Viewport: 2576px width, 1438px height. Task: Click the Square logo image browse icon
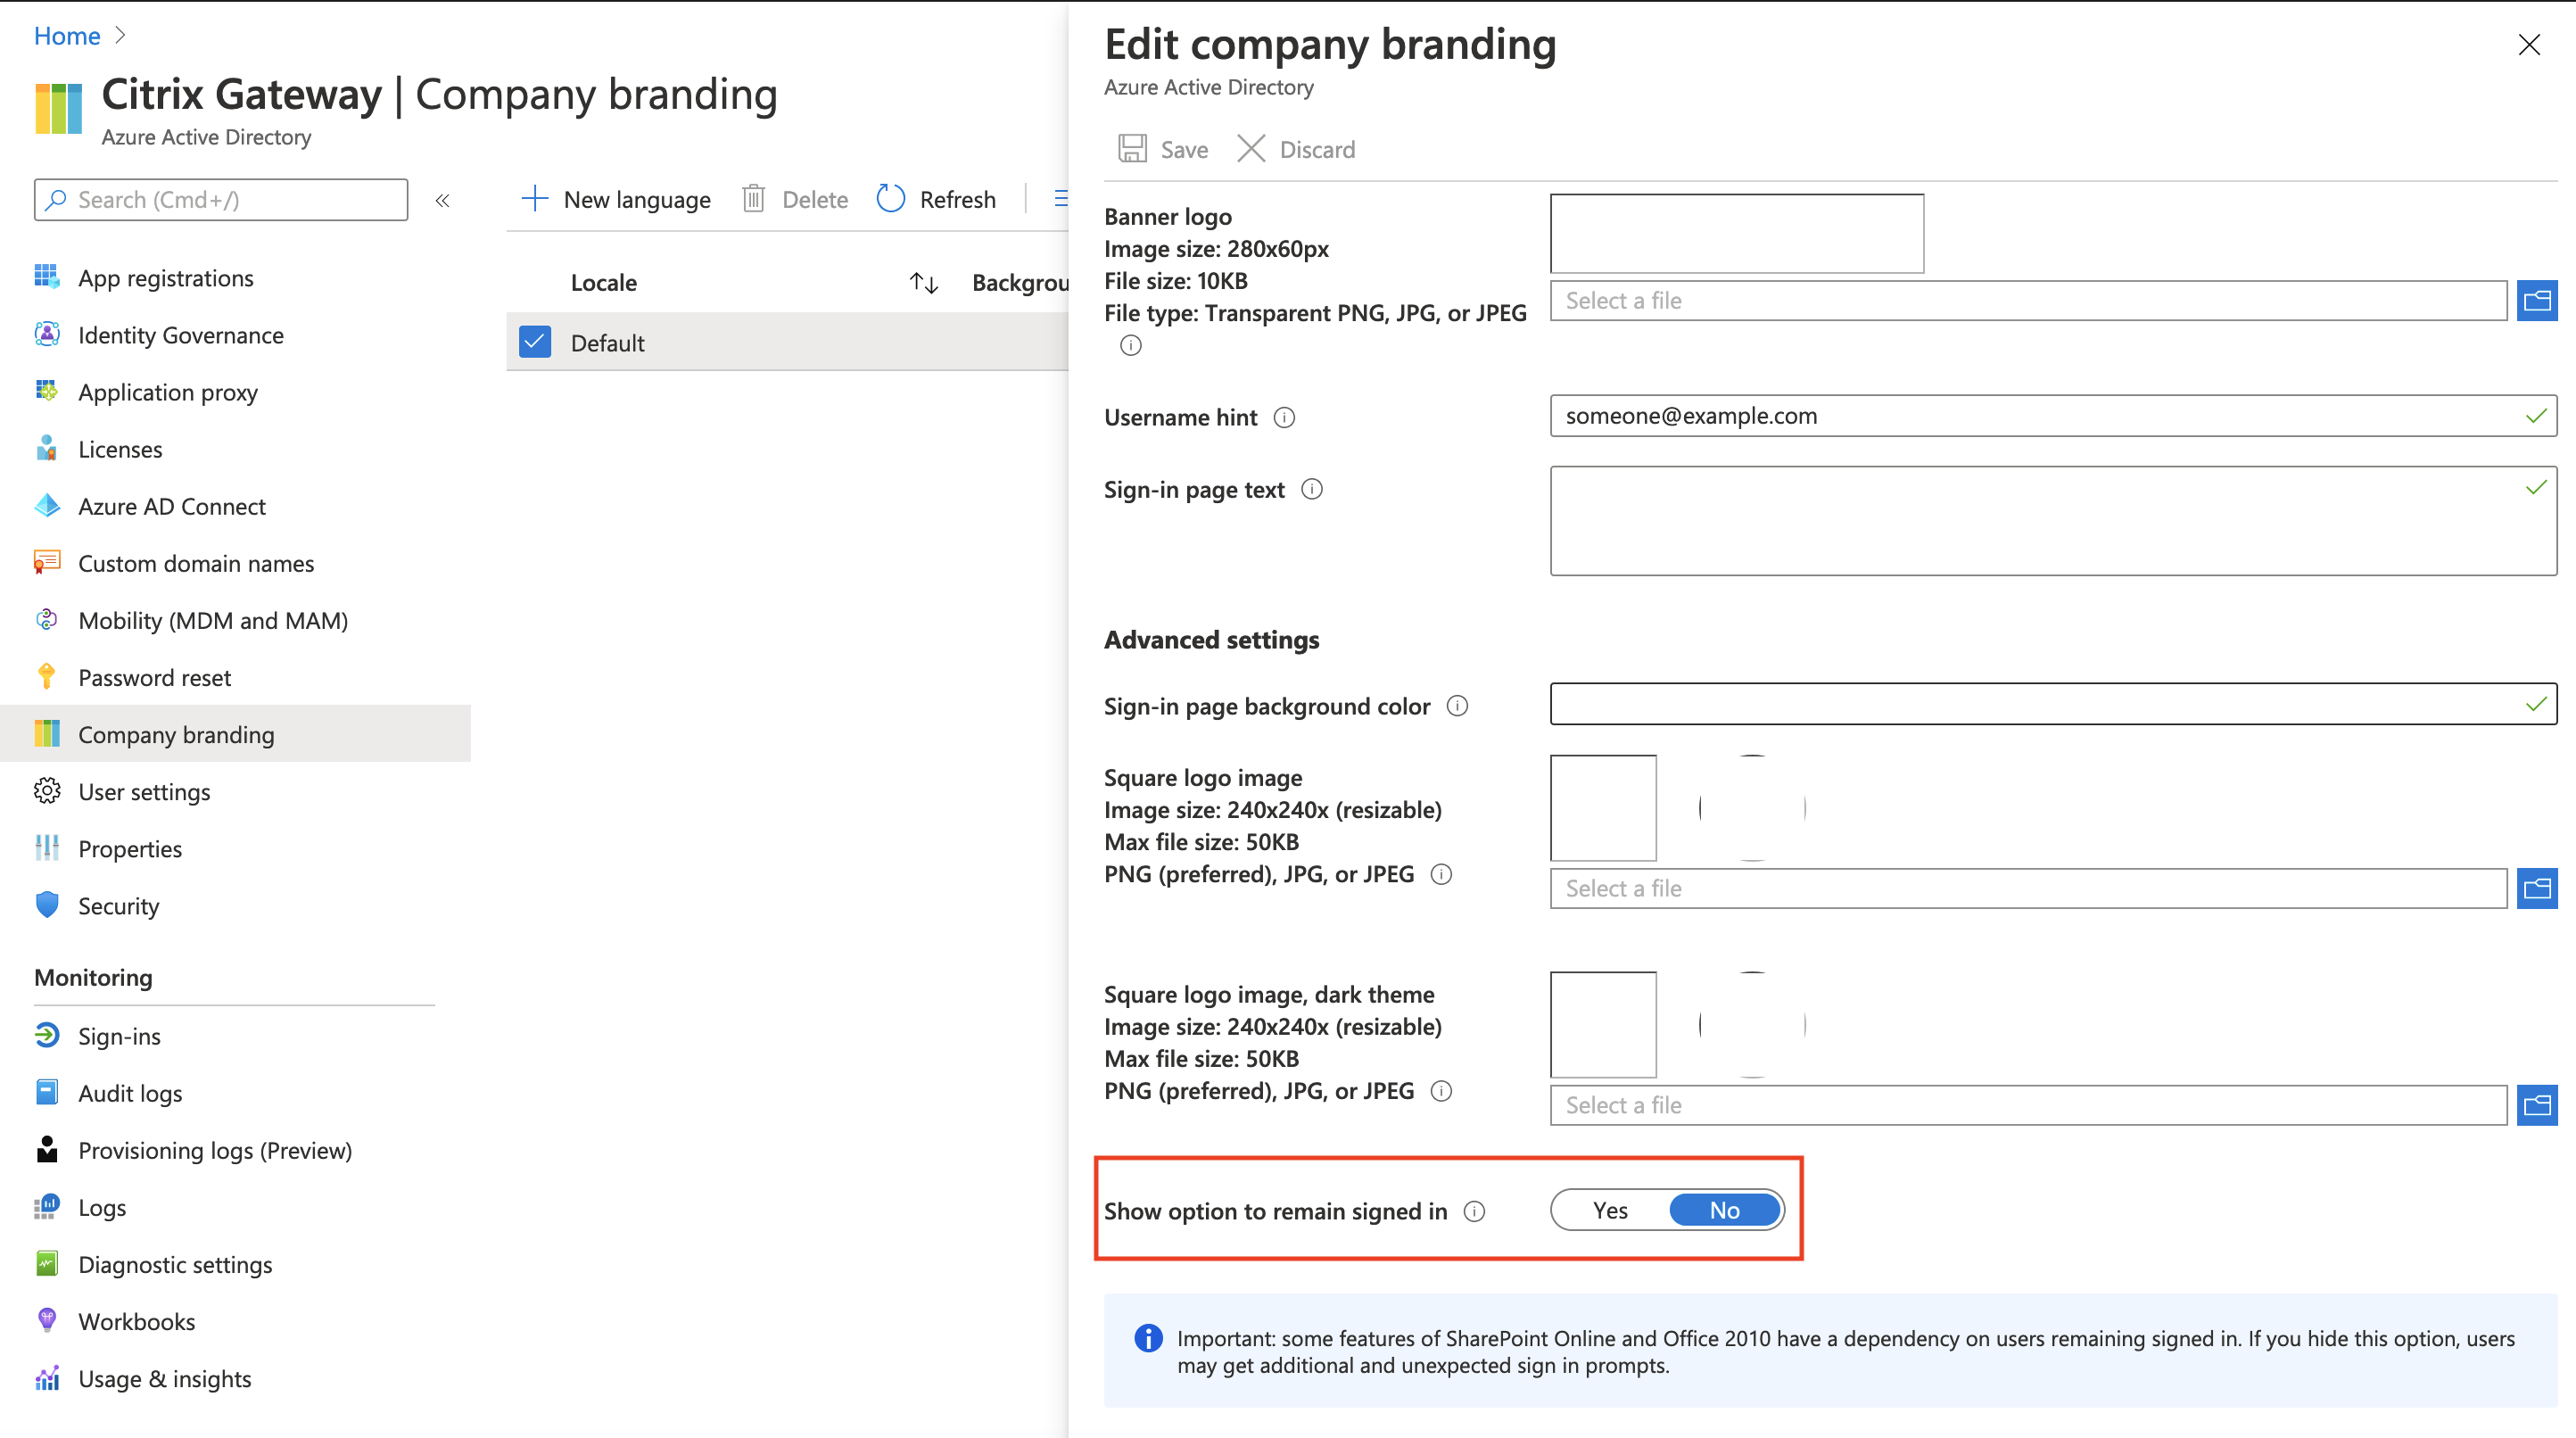pos(2536,888)
